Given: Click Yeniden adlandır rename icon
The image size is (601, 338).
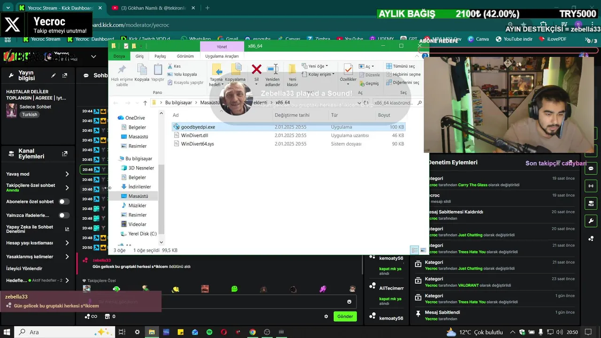Looking at the screenshot, I should click(x=272, y=75).
